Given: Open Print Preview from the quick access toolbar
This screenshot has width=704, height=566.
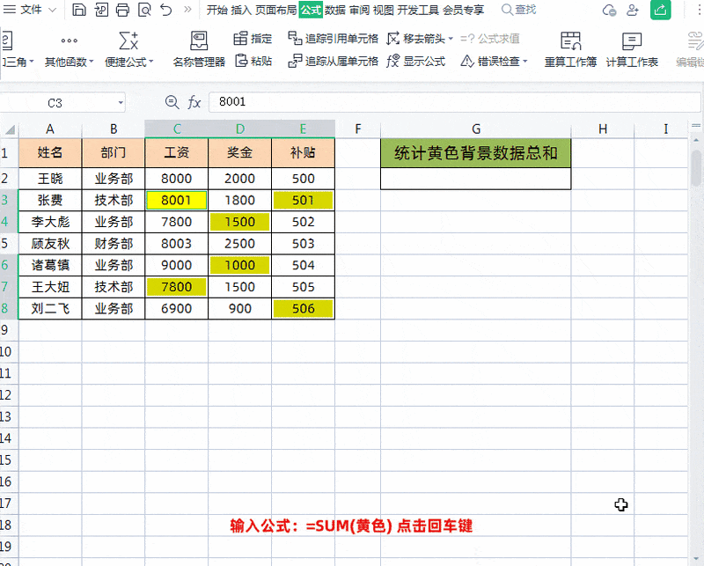Looking at the screenshot, I should 144,10.
